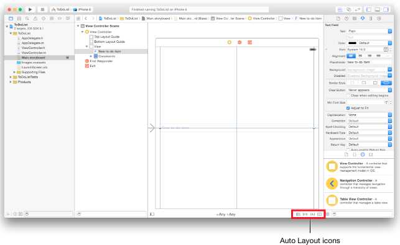The image size is (400, 245).
Task: Click the Stop button in toolbar
Action: [x=42, y=9]
